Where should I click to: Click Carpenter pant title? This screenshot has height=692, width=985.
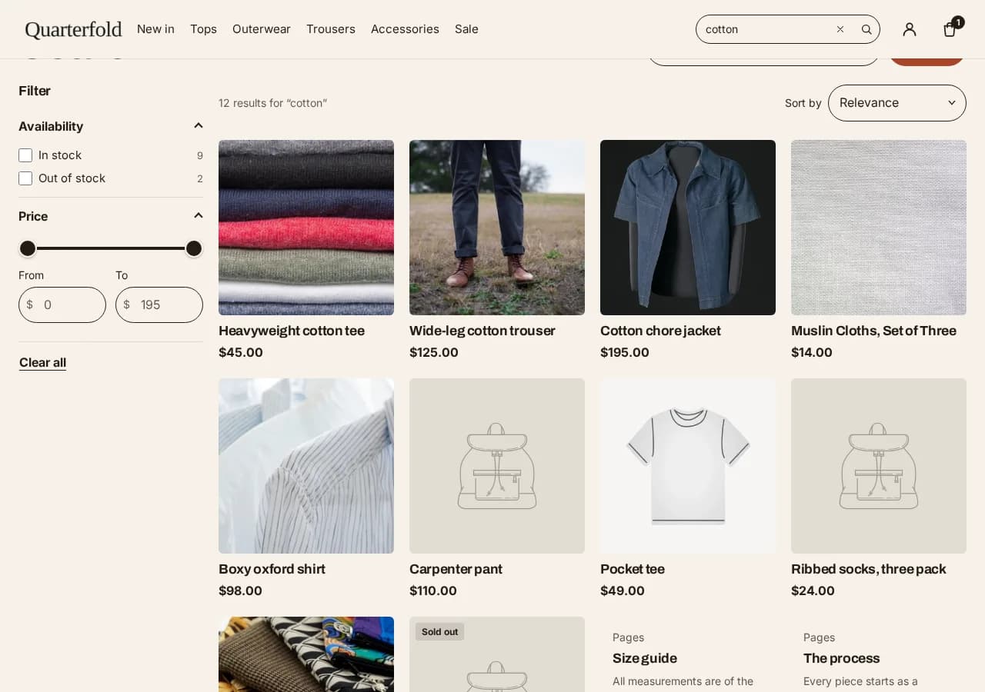coord(456,569)
